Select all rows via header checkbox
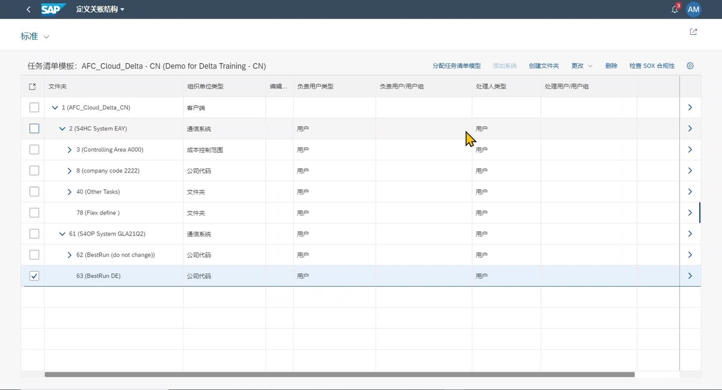722x390 pixels. click(x=32, y=86)
